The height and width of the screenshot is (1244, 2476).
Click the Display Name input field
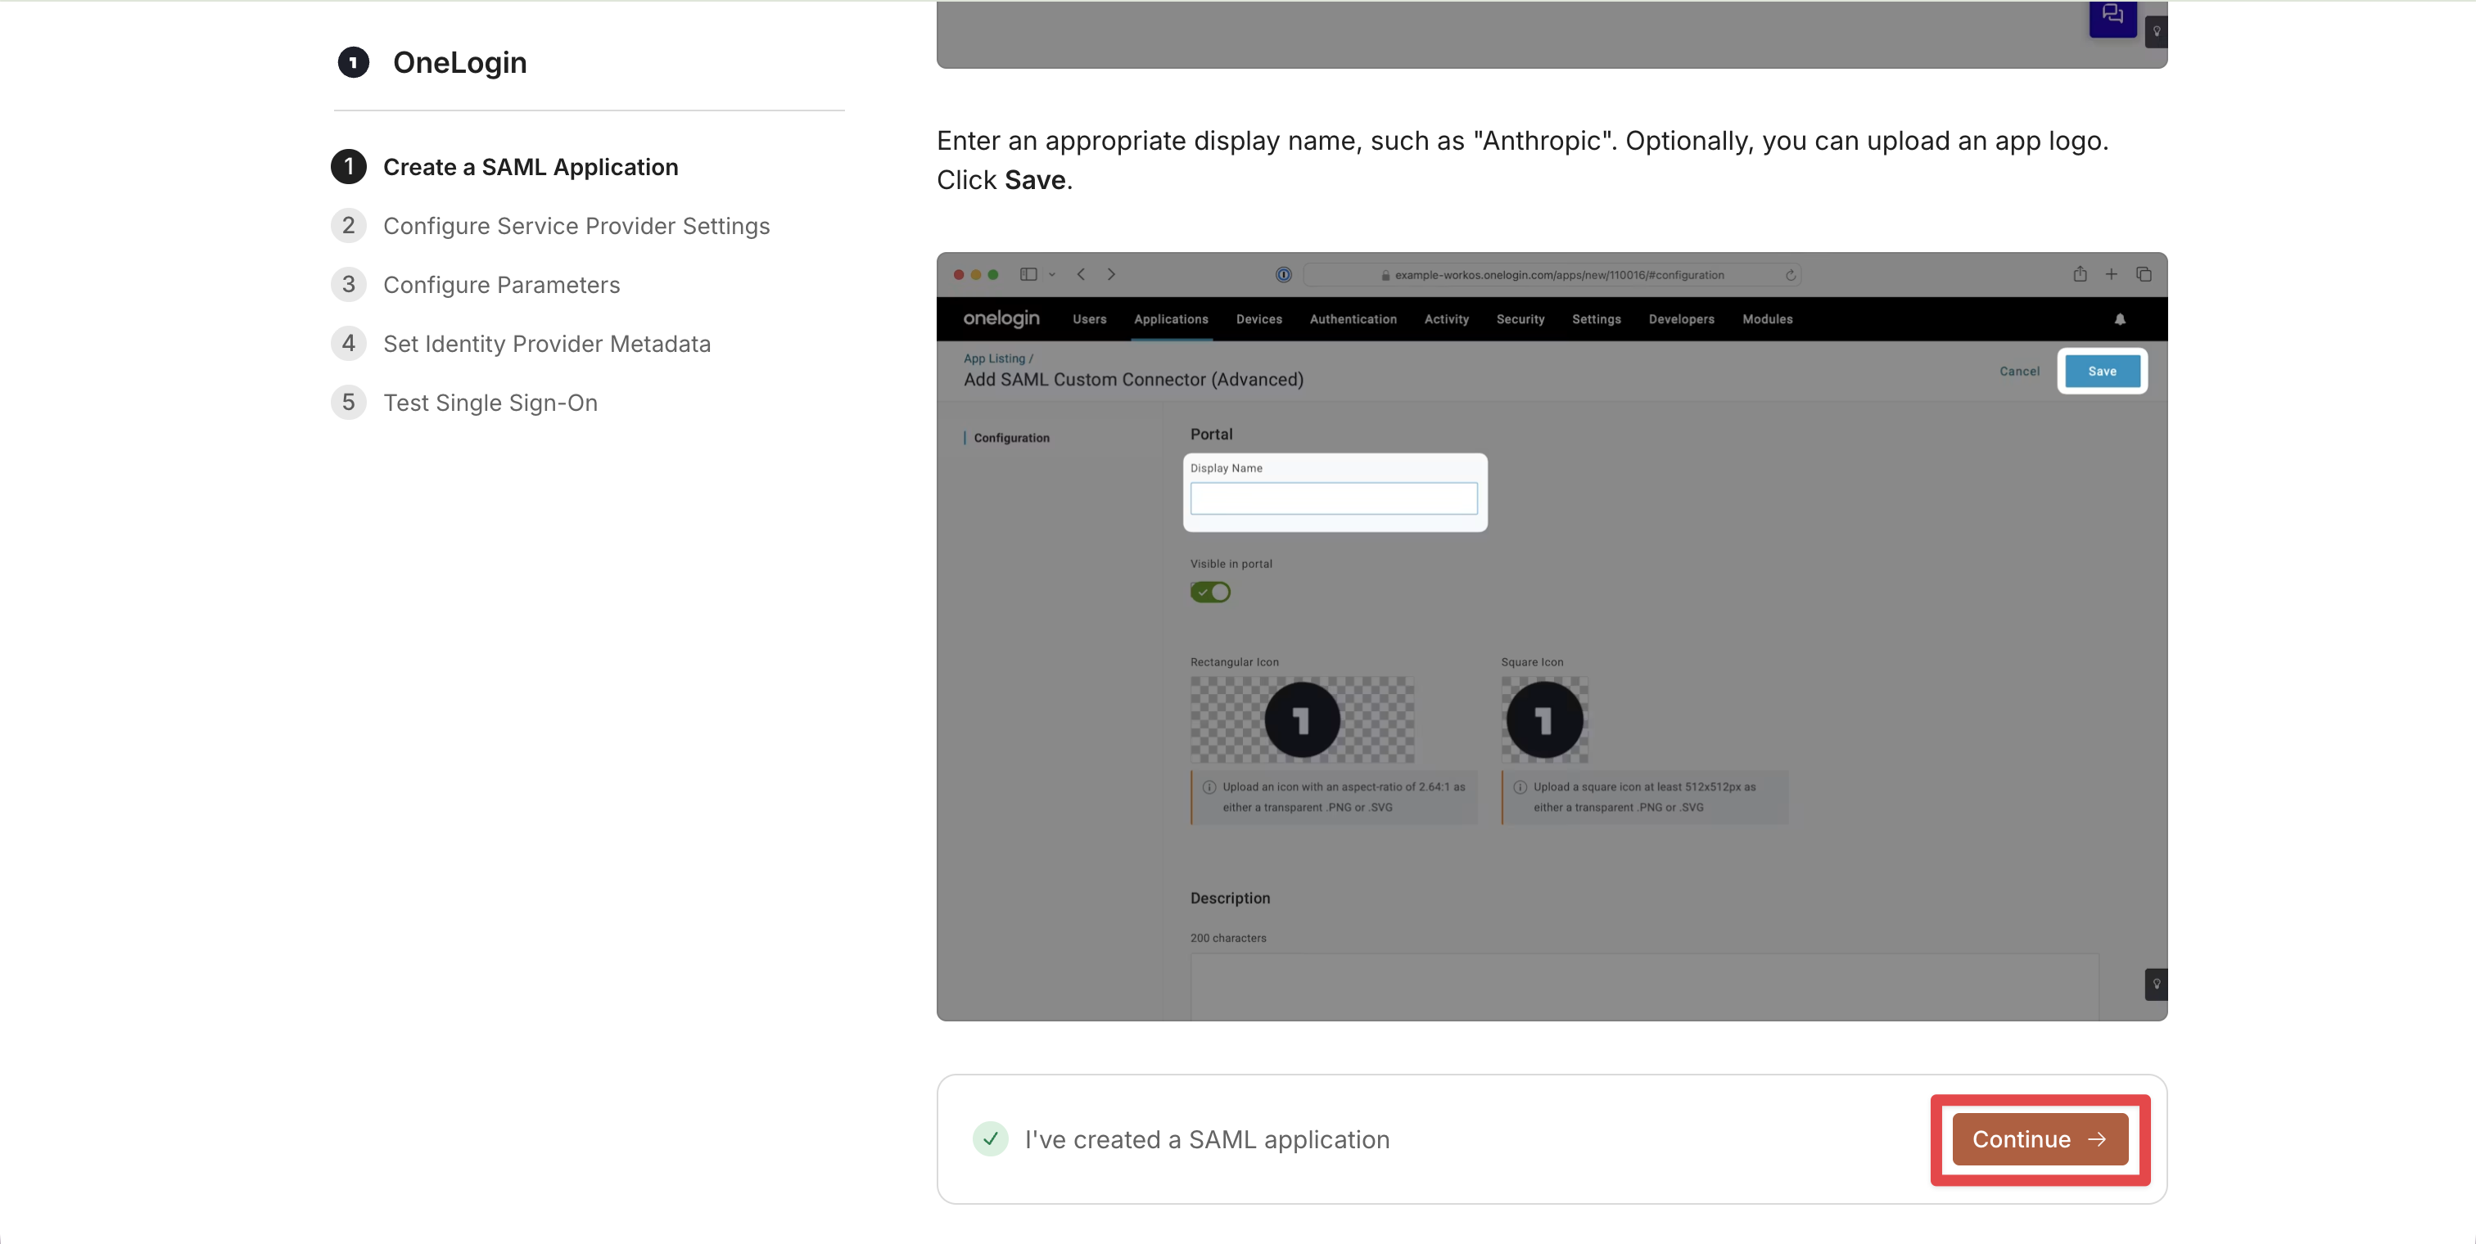(1334, 498)
